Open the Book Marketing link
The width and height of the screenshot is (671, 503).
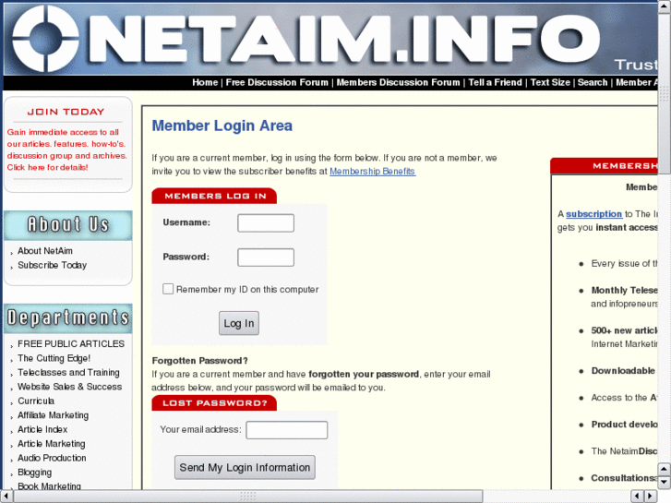(49, 485)
